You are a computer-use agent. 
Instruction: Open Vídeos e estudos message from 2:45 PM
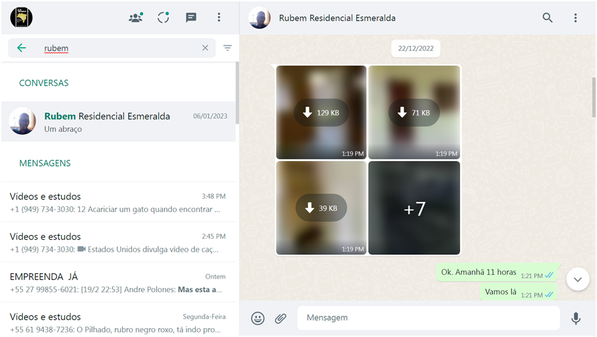point(119,242)
